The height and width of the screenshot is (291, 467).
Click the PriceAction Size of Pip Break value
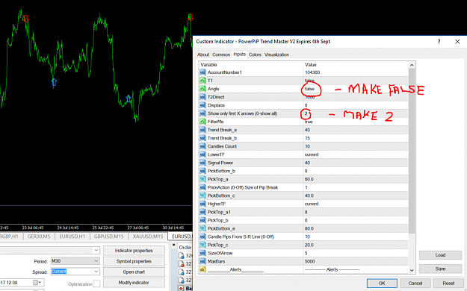(306, 187)
